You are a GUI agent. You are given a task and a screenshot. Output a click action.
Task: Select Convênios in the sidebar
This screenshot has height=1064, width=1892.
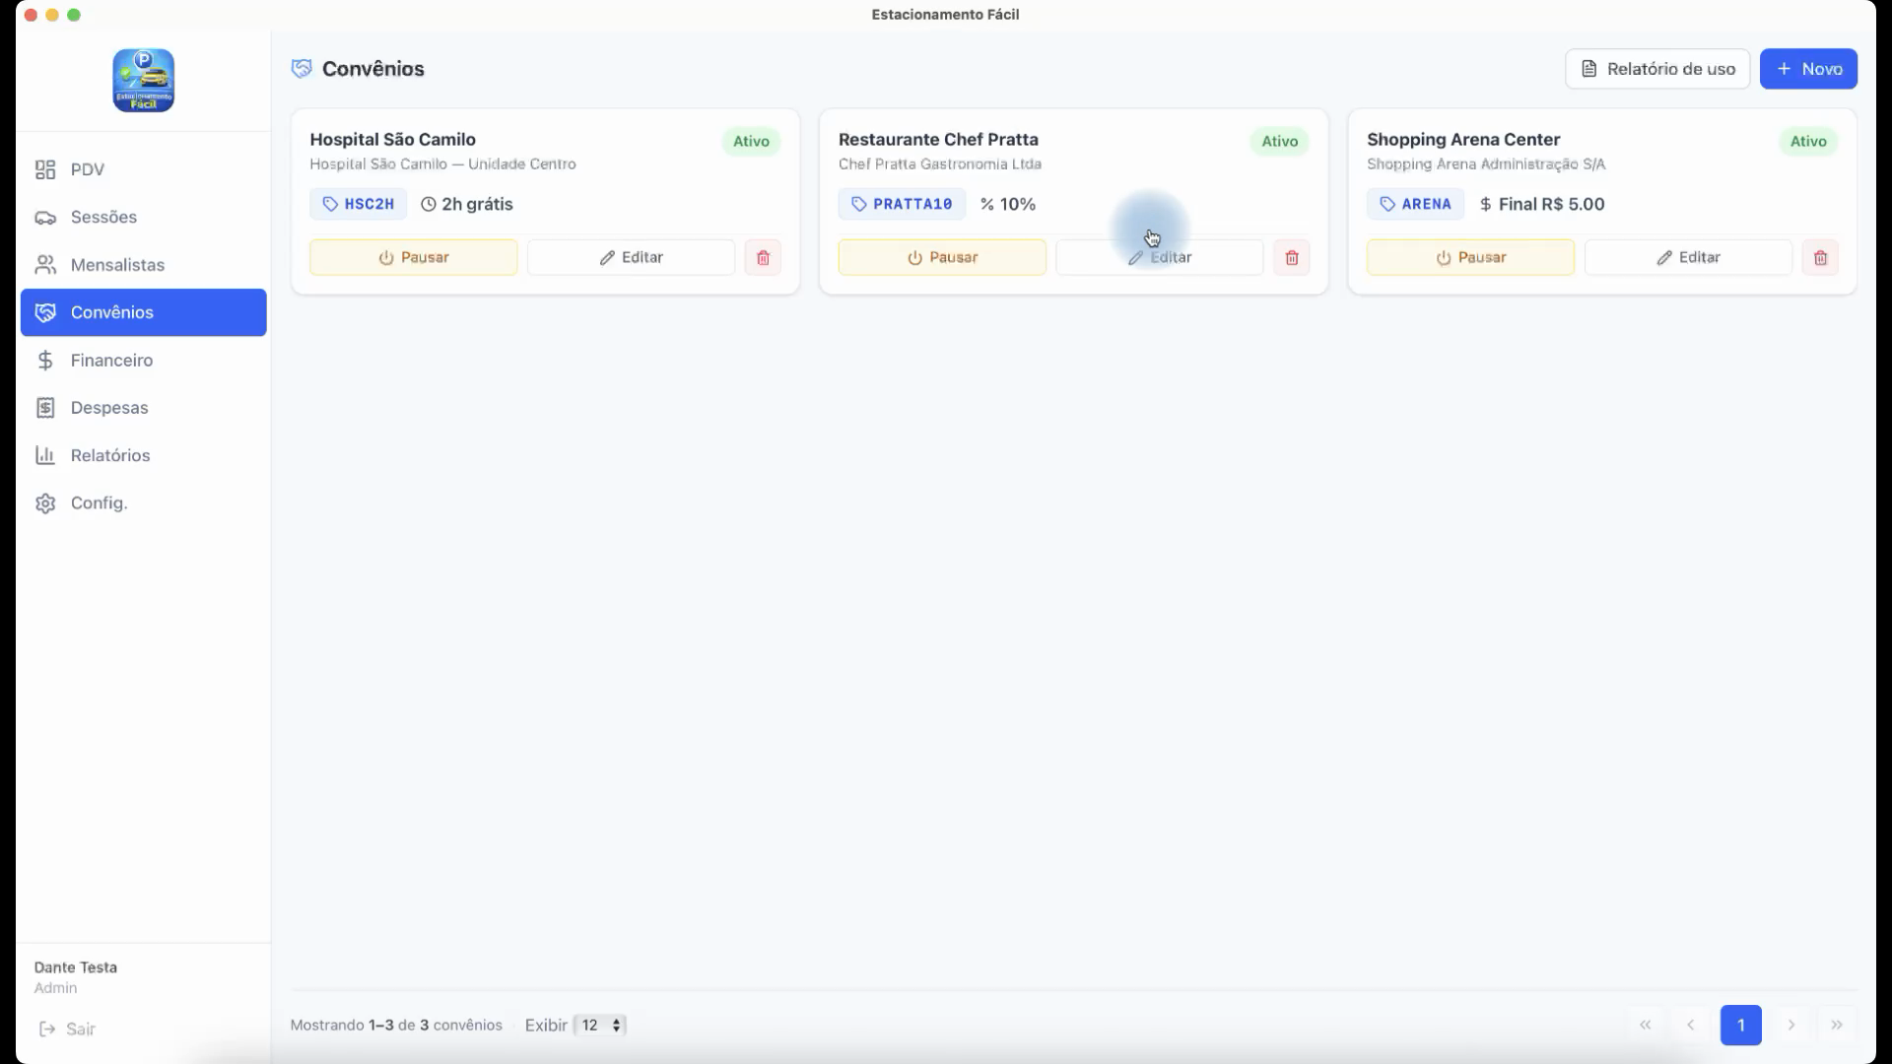coord(143,312)
